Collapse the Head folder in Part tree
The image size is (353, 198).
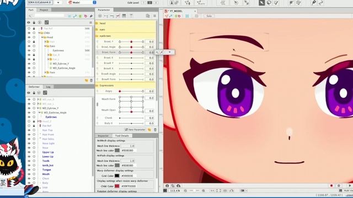pos(42,37)
